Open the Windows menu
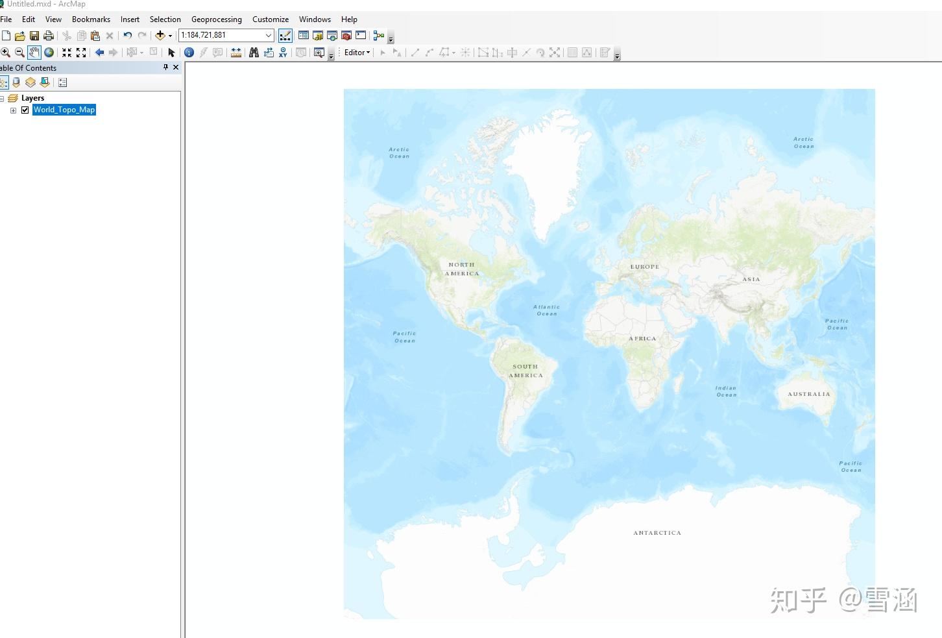This screenshot has width=942, height=638. (x=315, y=19)
